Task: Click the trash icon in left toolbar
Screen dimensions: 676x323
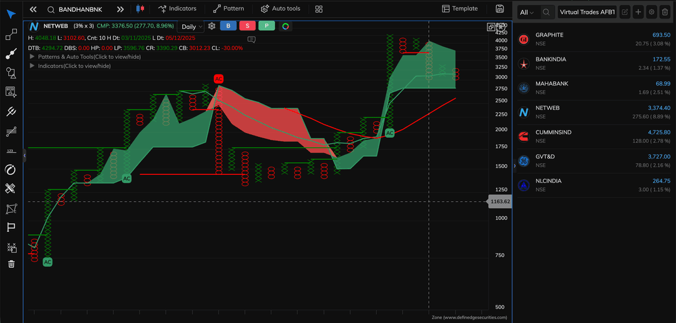Action: pos(11,264)
